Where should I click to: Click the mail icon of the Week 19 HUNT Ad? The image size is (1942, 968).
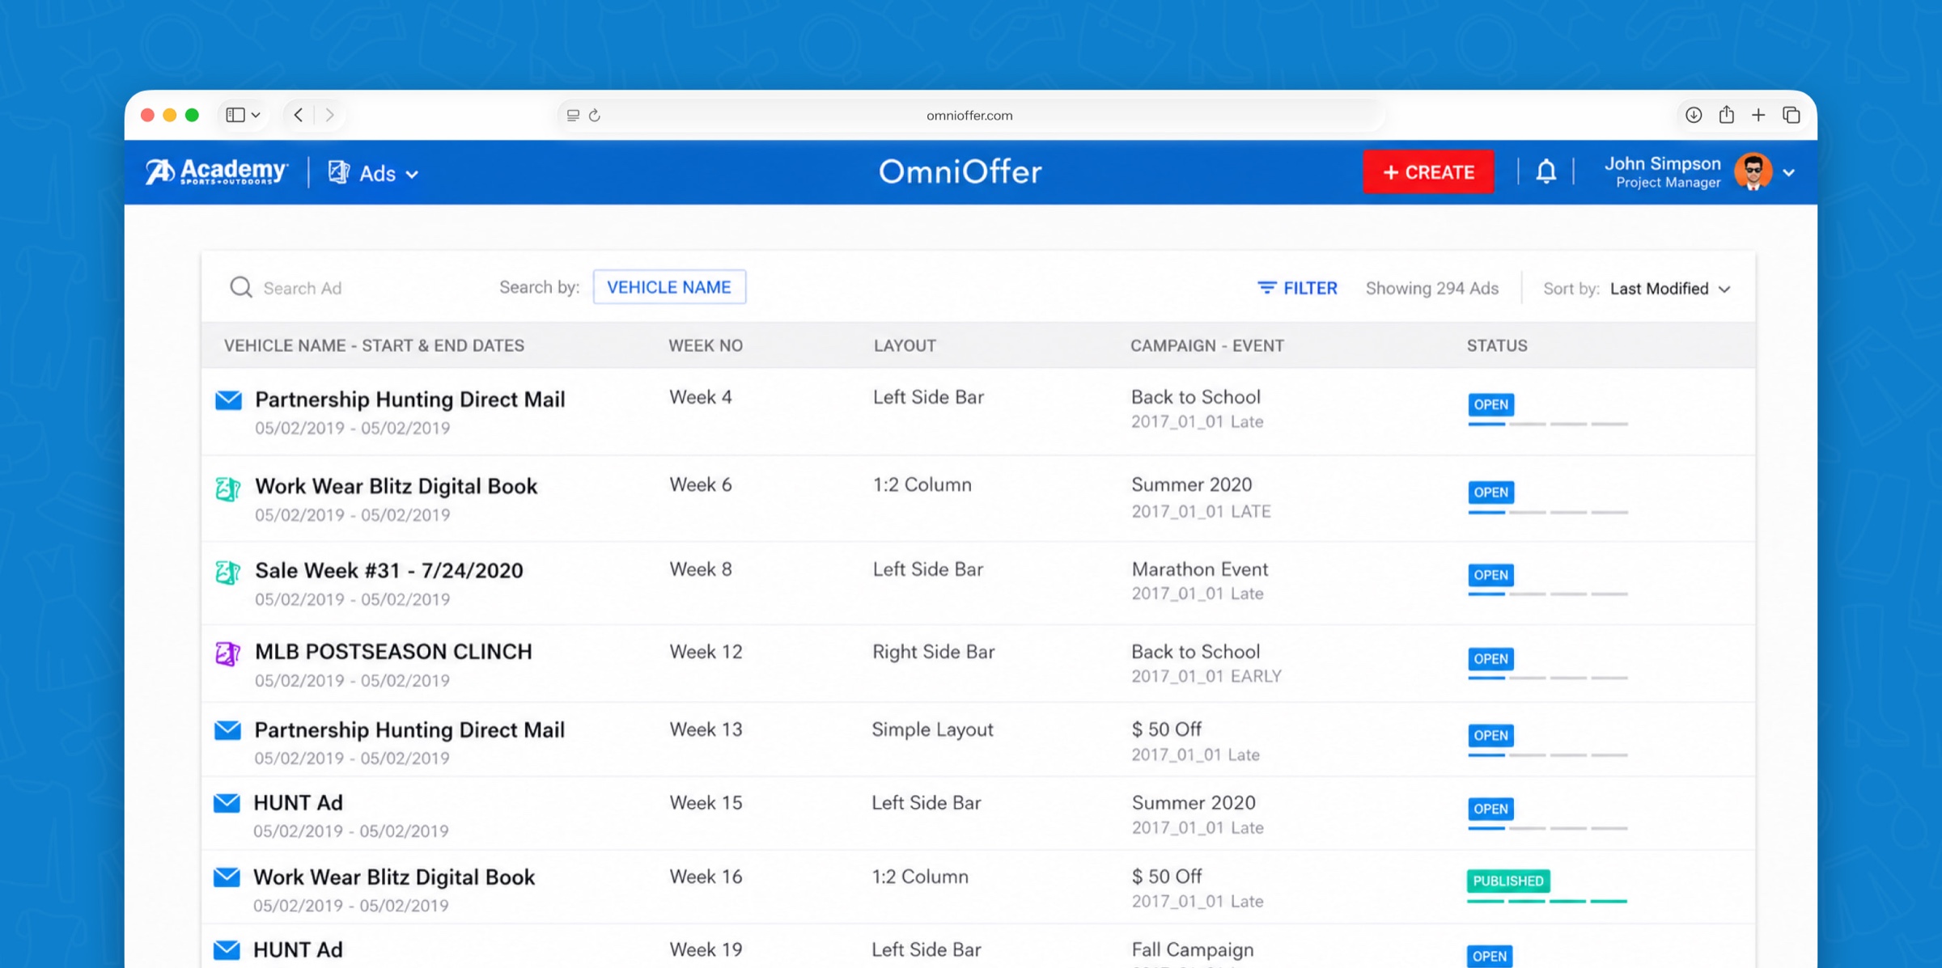[227, 949]
